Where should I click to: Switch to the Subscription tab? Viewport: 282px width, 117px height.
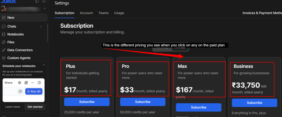coord(64,13)
